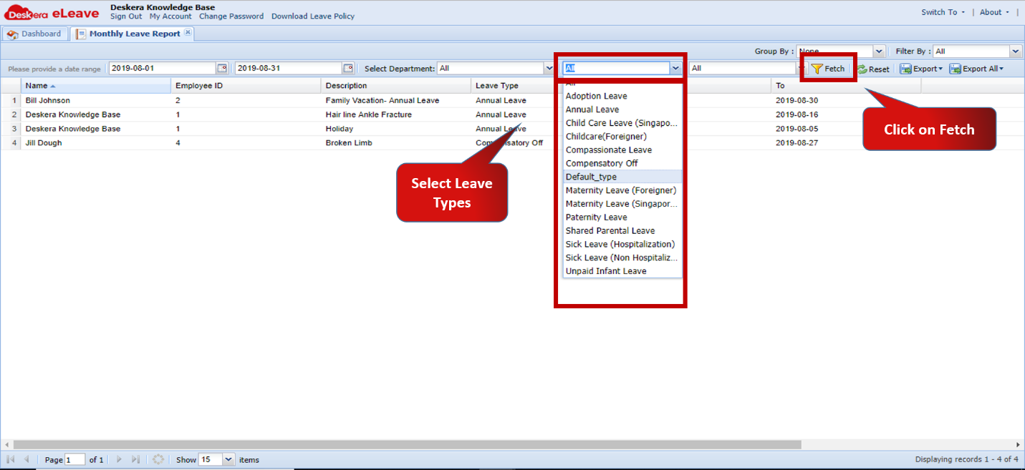The image size is (1025, 470).
Task: Click the scroll right arrow of the scrollbar
Action: tap(1019, 444)
